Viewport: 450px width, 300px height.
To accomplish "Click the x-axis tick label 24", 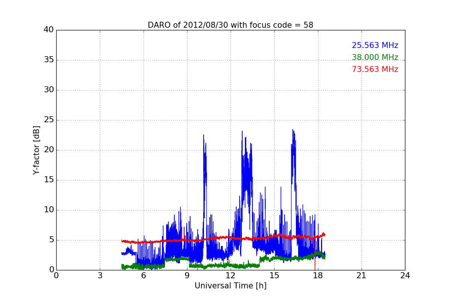I will 405,275.
